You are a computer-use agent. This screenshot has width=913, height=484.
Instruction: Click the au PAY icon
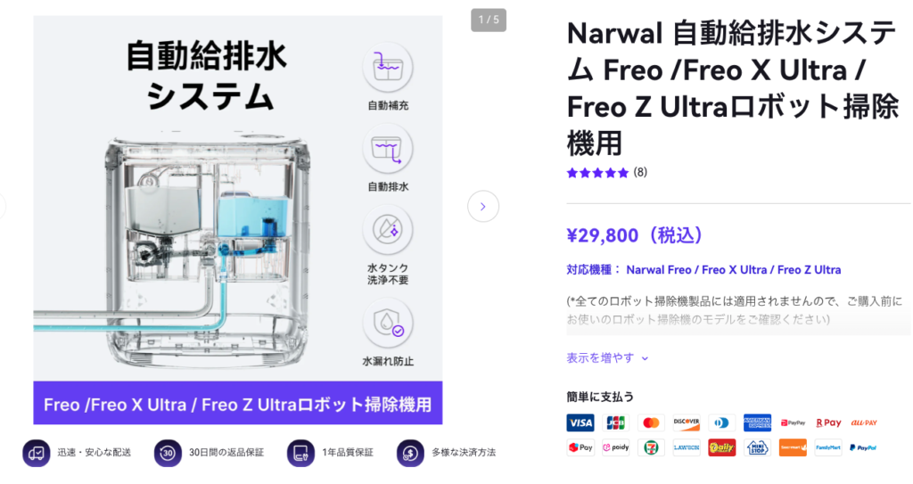(863, 422)
